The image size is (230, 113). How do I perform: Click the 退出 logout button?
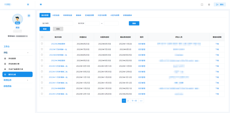pyautogui.click(x=220, y=5)
